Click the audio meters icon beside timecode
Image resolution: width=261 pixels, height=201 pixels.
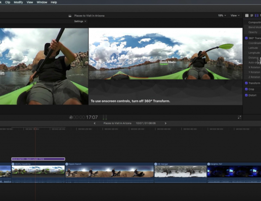(105, 117)
